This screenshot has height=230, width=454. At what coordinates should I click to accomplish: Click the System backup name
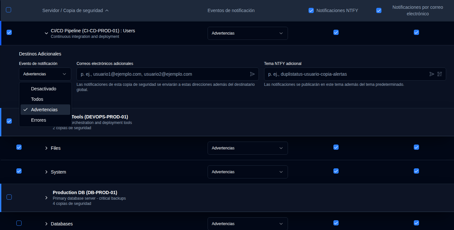pyautogui.click(x=58, y=172)
